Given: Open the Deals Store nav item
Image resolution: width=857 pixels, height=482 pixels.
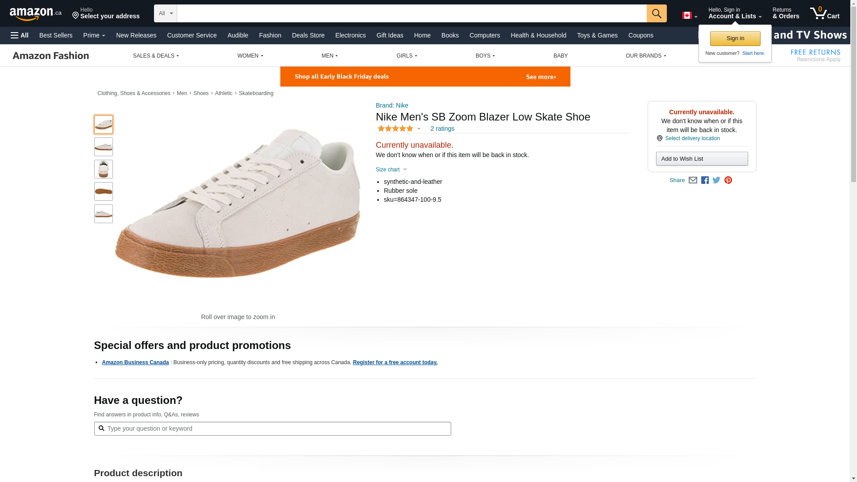Looking at the screenshot, I should (308, 35).
